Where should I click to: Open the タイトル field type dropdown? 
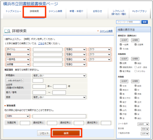[x=18, y=49]
